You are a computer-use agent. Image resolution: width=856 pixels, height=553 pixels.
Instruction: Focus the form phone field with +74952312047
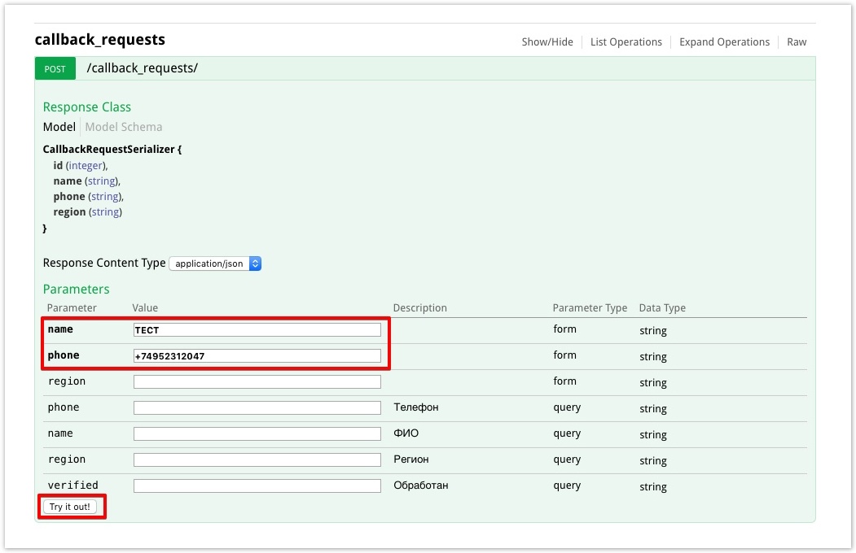257,355
